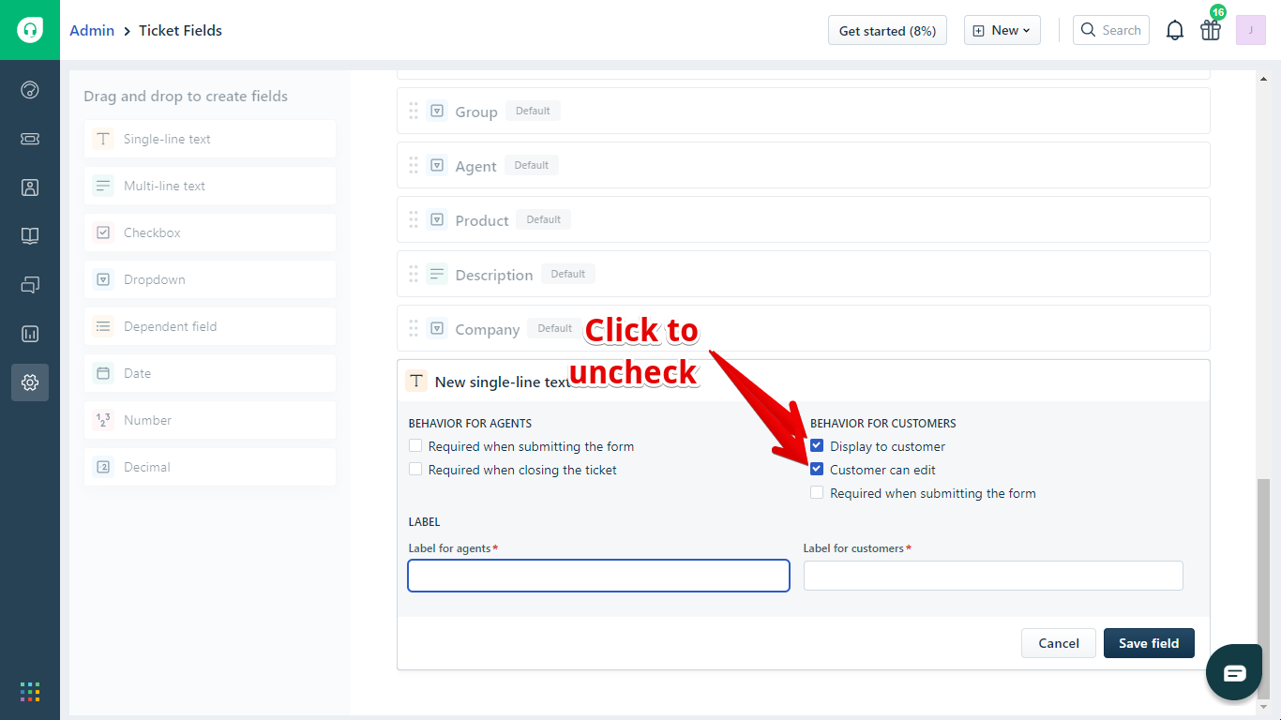Expand the Agent field row

tap(803, 165)
